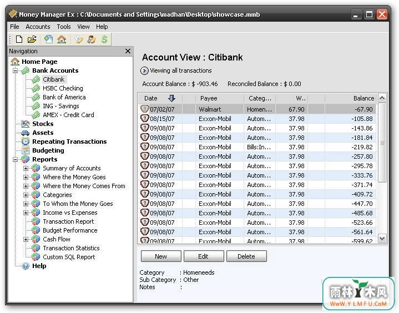399x313 pixels.
Task: Click the Categ... column header
Action: point(260,98)
